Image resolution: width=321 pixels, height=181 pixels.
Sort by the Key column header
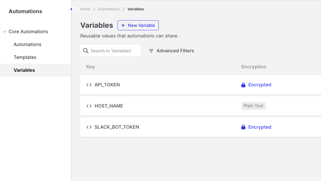pyautogui.click(x=91, y=67)
